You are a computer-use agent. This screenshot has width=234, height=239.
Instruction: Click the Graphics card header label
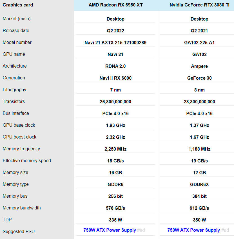pos(18,5)
